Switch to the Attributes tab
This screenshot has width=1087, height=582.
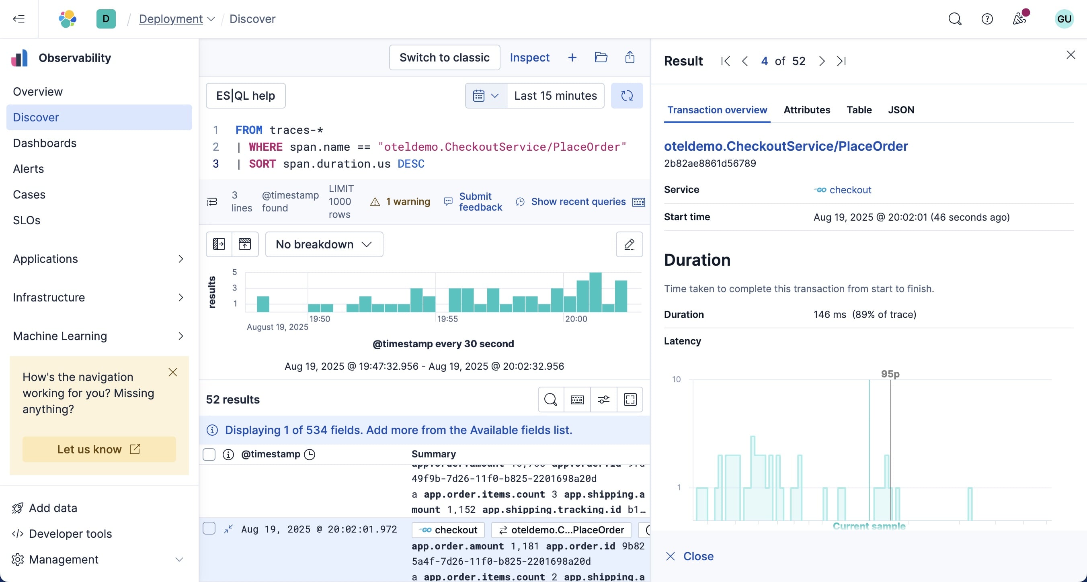[806, 110]
